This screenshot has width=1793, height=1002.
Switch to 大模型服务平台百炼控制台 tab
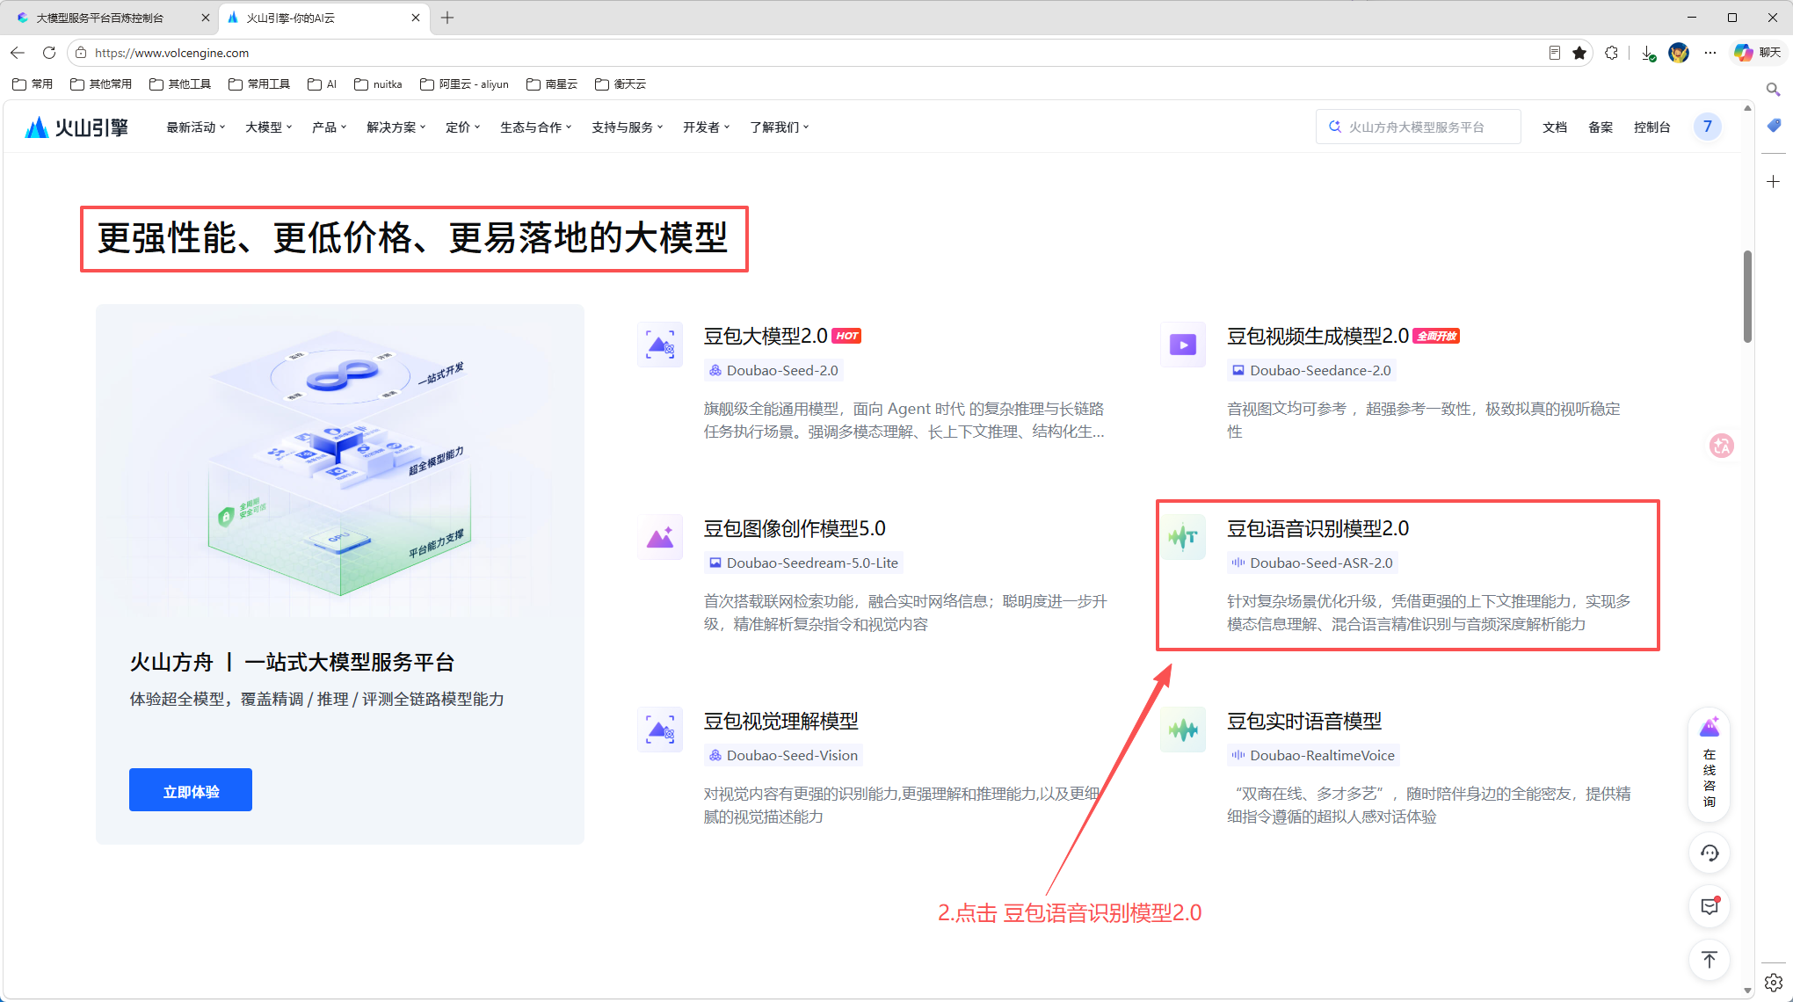tap(110, 18)
